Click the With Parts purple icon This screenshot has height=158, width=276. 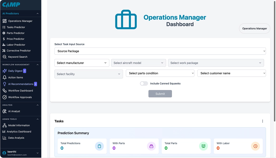[x=151, y=146]
